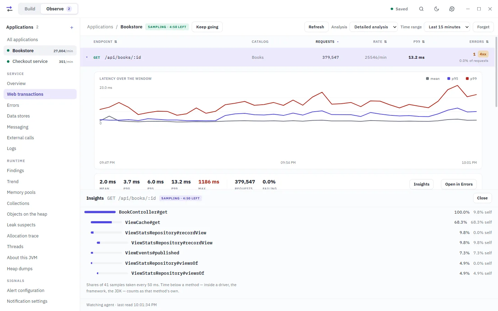Click the Insights button
Screen dimensions: 498x311
tap(422, 184)
